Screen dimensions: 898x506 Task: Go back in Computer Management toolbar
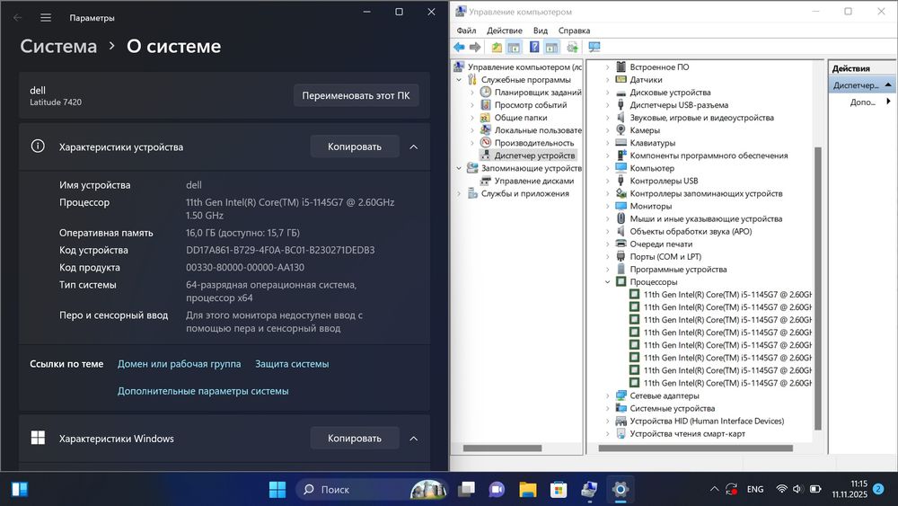pyautogui.click(x=459, y=47)
